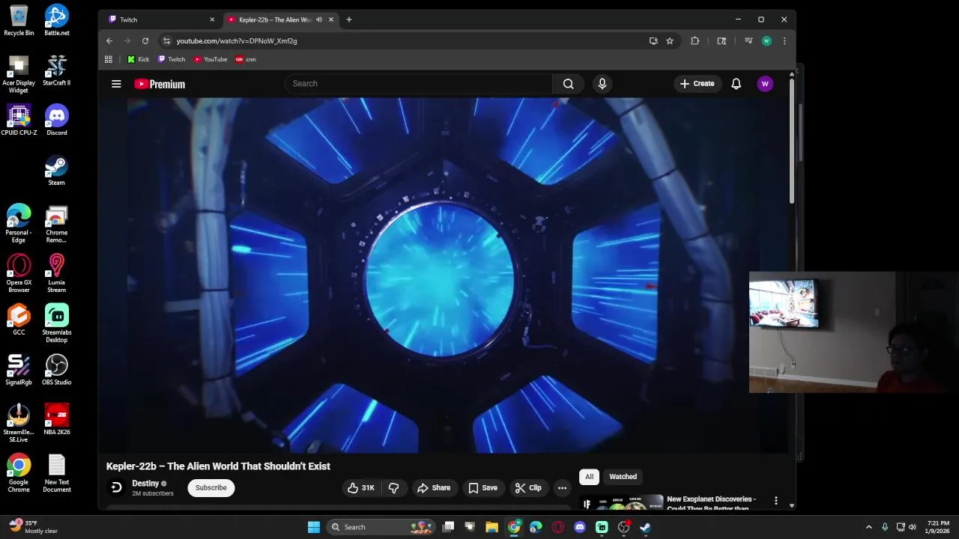Open volume control in system tray
Image resolution: width=959 pixels, height=539 pixels.
(x=912, y=527)
